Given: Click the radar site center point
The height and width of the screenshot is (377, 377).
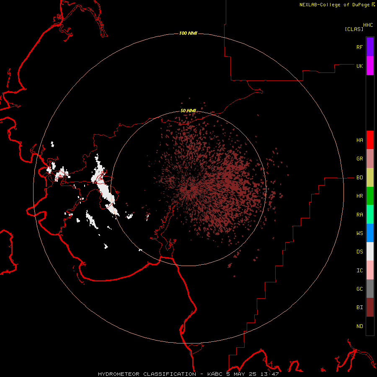Looking at the screenshot, I should (x=188, y=188).
